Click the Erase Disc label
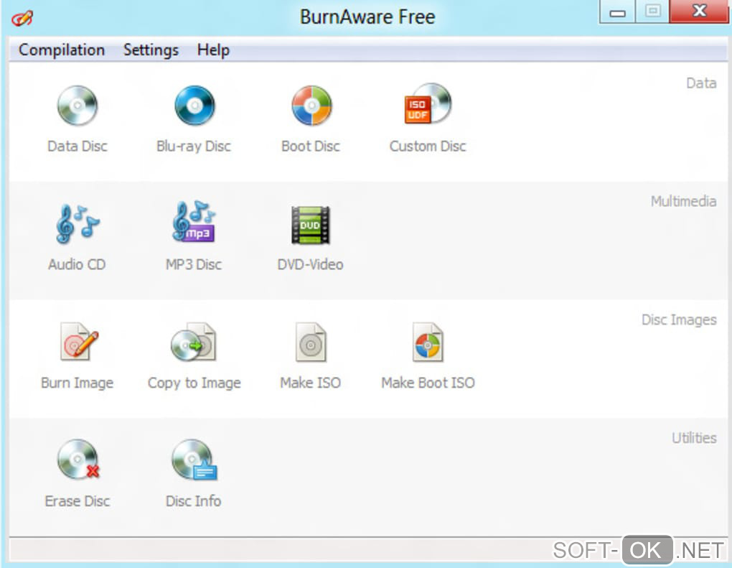 tap(78, 501)
